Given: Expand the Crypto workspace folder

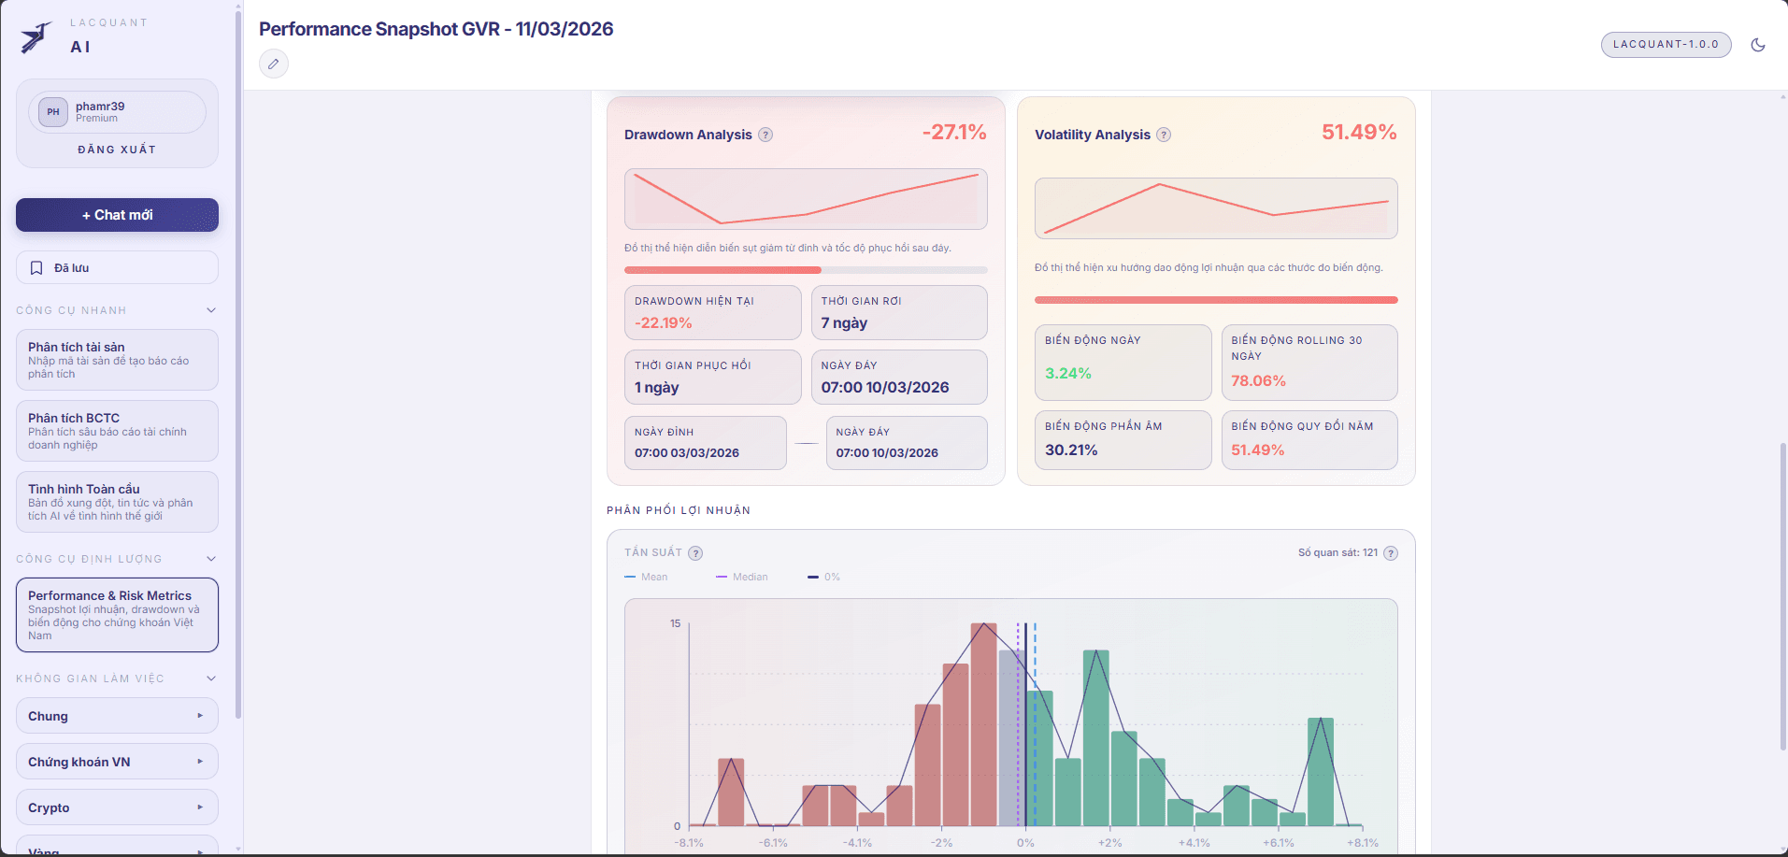Looking at the screenshot, I should coord(117,807).
